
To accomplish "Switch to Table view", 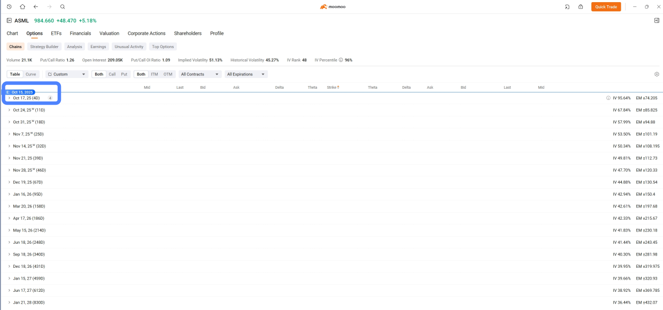I will (x=15, y=74).
